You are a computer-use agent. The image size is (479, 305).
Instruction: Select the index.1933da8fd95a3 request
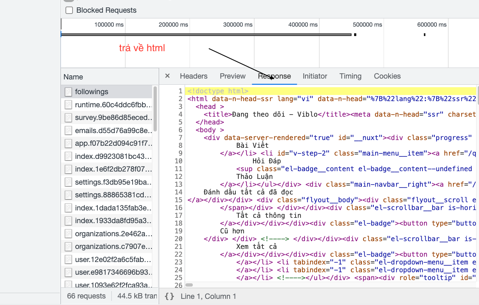pyautogui.click(x=106, y=221)
